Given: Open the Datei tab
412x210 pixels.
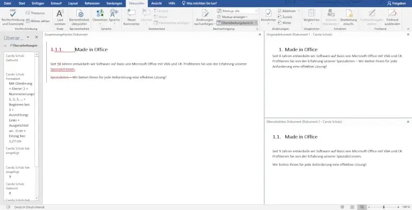Looking at the screenshot, I should click(8, 4).
